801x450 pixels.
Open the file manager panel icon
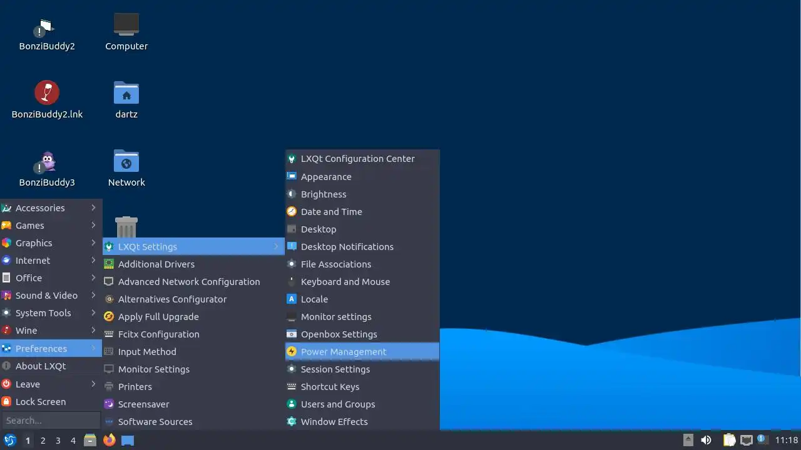point(90,440)
